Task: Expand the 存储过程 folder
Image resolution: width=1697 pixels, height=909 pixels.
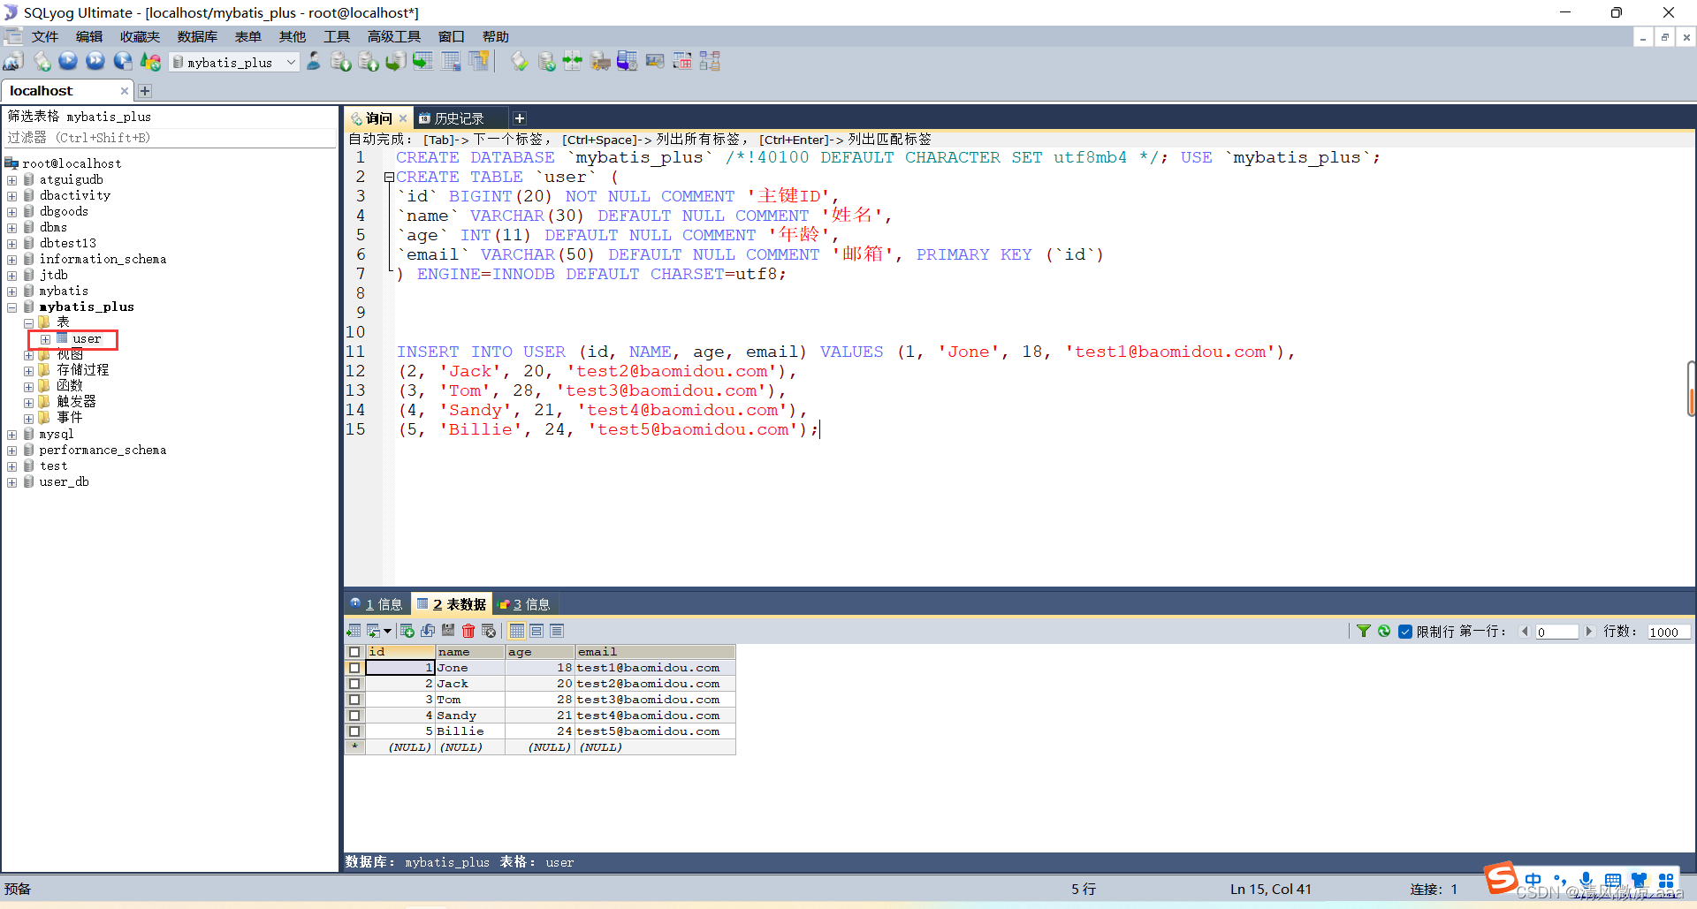Action: coord(28,371)
